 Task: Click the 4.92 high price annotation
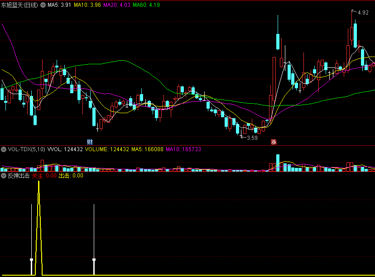point(363,13)
